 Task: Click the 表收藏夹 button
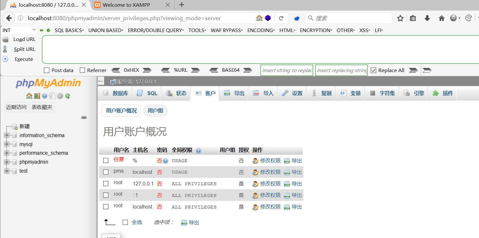pyautogui.click(x=42, y=107)
